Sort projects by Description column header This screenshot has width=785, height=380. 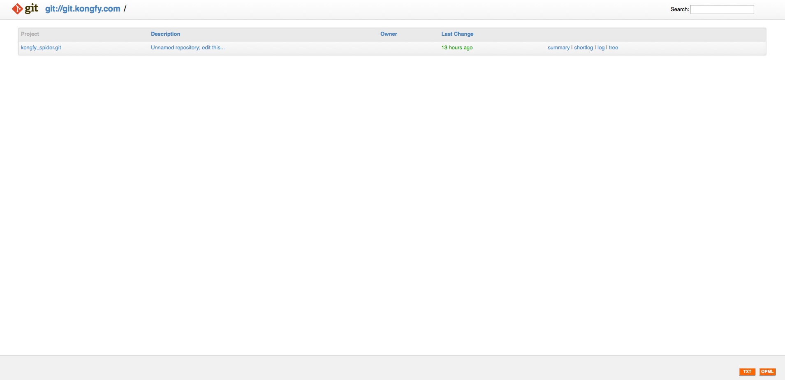[x=165, y=34]
